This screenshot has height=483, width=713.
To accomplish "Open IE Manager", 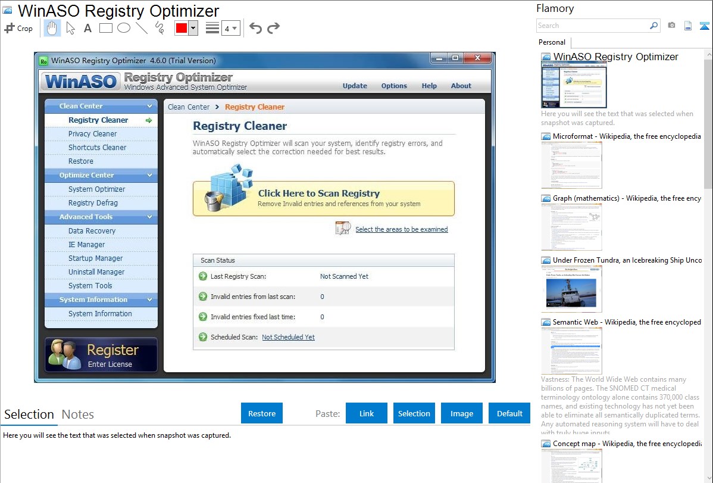I will (101, 244).
